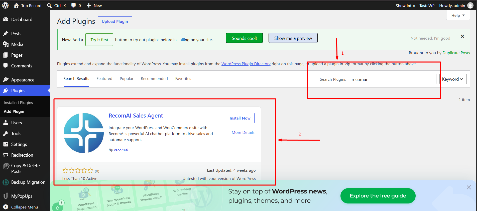Open the Ctrl+K search magnifier icon

(49, 6)
